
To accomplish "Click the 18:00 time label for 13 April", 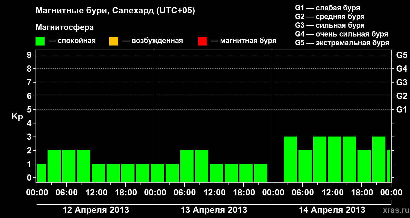I will pos(244,193).
